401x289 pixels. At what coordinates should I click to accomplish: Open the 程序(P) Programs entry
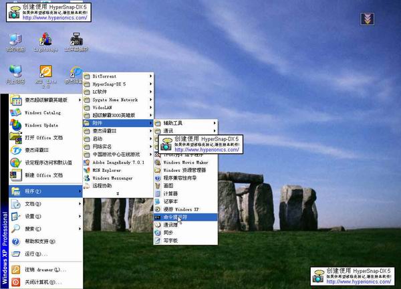click(x=45, y=191)
